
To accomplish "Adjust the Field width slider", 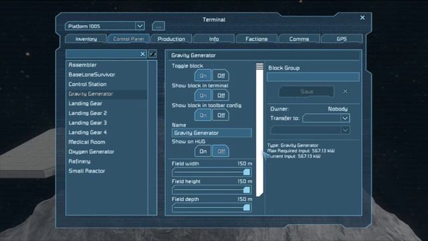I will 211,172.
